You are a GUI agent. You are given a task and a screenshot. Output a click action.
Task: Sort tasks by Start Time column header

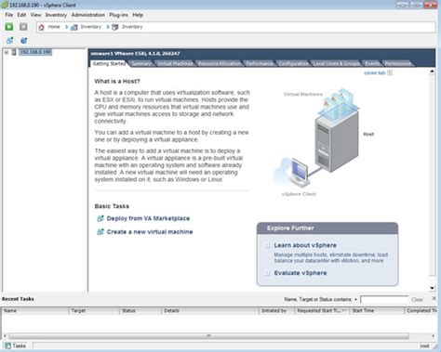click(377, 310)
